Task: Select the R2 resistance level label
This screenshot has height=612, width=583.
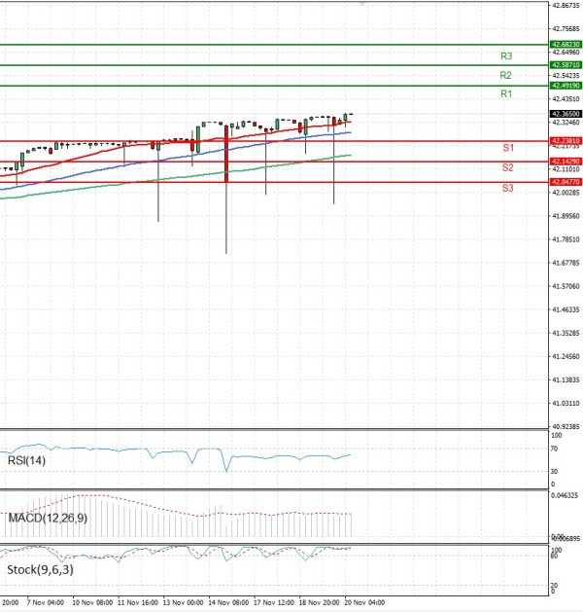Action: 506,75
